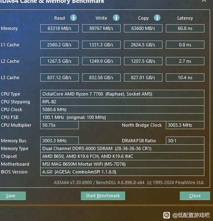Click the North Bridge Clock label

tap(142, 125)
